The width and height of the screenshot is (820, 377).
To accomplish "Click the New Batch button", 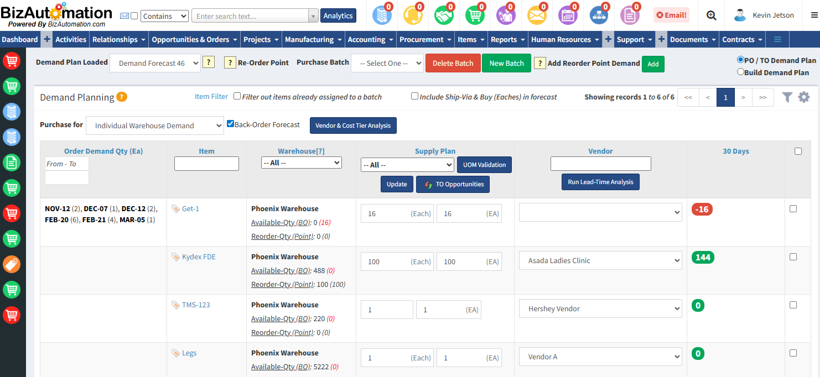I will pyautogui.click(x=506, y=63).
